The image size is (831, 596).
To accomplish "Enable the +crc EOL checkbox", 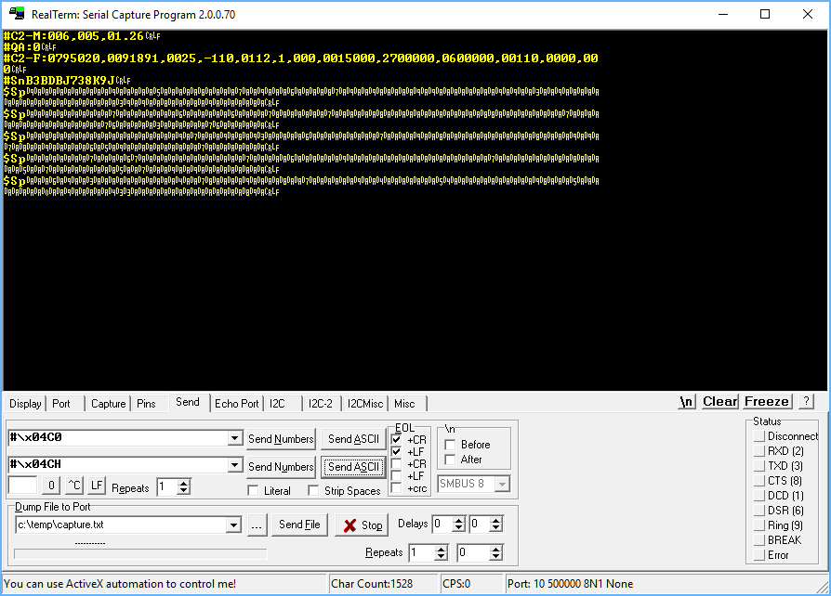I will click(x=395, y=487).
